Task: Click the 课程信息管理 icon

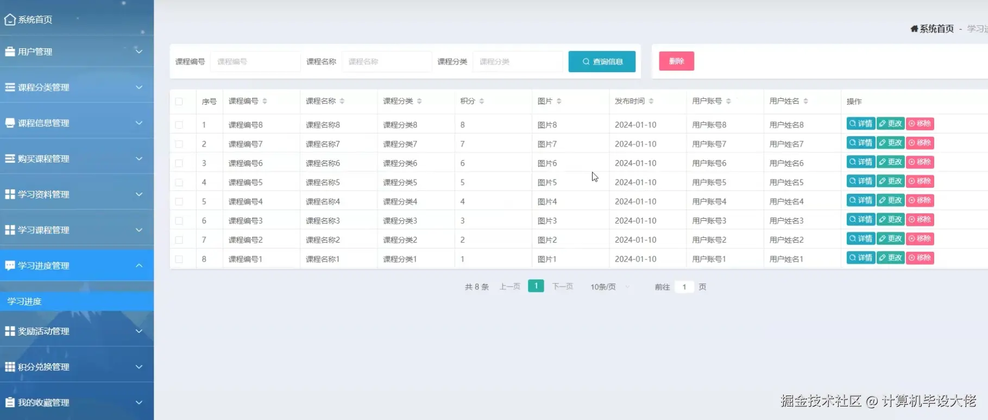Action: (10, 123)
